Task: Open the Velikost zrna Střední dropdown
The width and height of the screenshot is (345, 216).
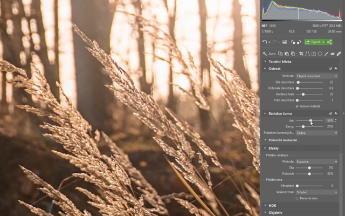Action: pos(316,192)
